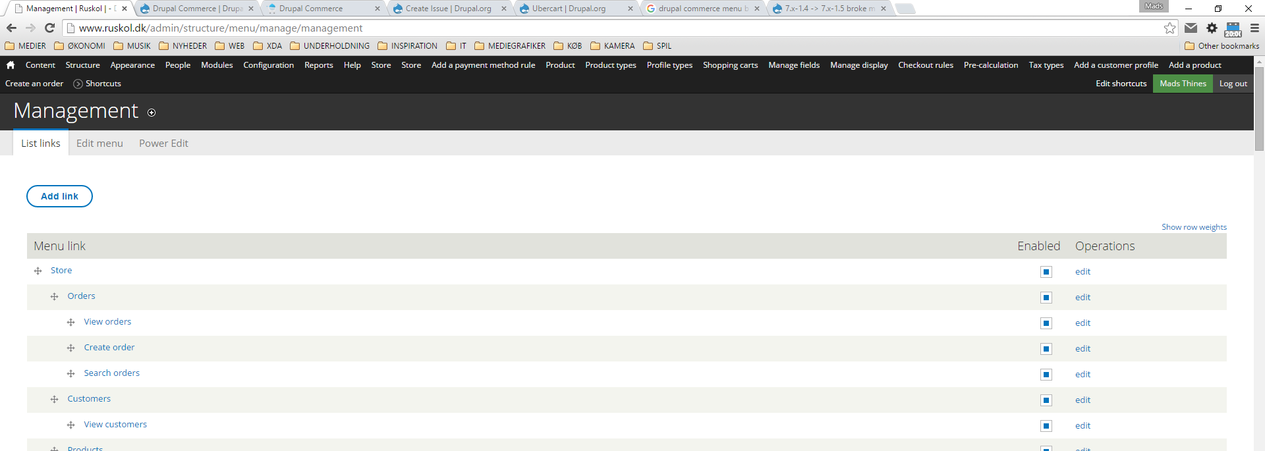This screenshot has height=451, width=1265.
Task: Switch to the Edit menu tab
Action: [x=99, y=143]
